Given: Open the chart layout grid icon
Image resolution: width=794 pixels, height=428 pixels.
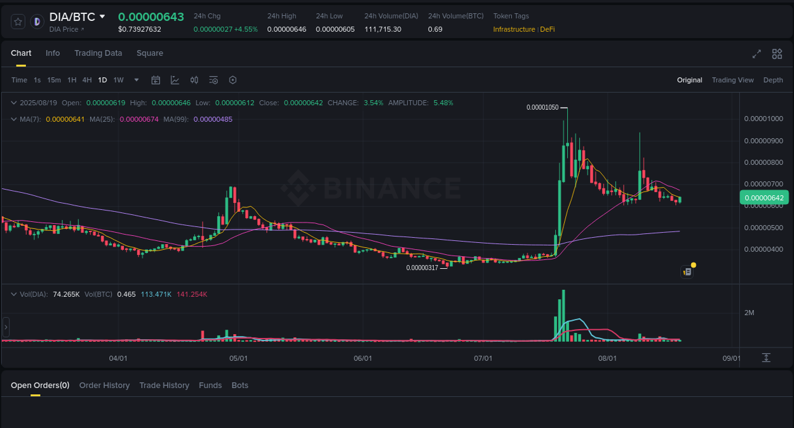Looking at the screenshot, I should coord(777,54).
